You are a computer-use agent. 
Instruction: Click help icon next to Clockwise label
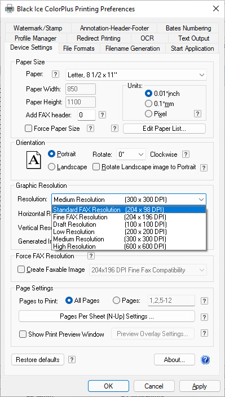186,154
